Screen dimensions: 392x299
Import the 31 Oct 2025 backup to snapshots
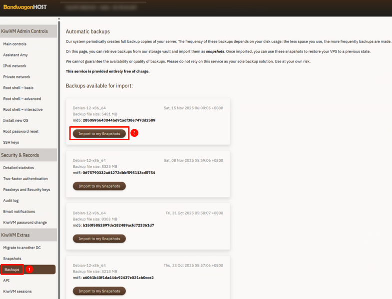point(99,239)
